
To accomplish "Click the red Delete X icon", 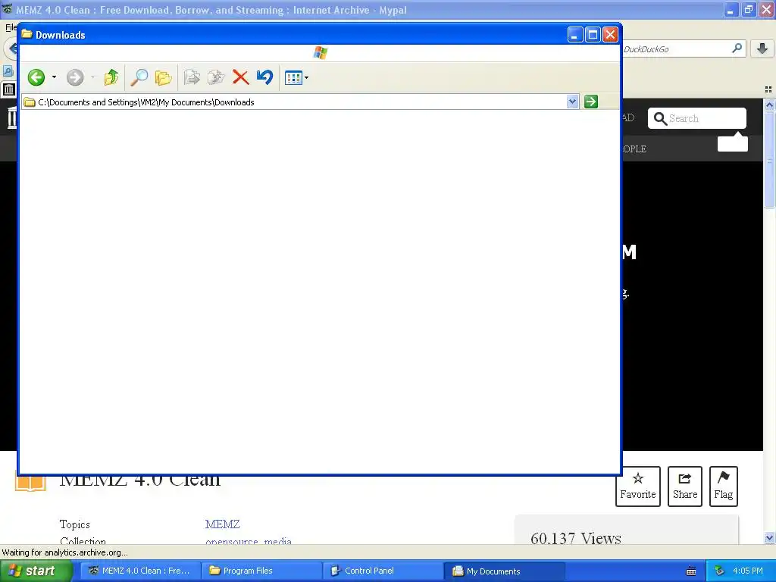I will tap(240, 77).
